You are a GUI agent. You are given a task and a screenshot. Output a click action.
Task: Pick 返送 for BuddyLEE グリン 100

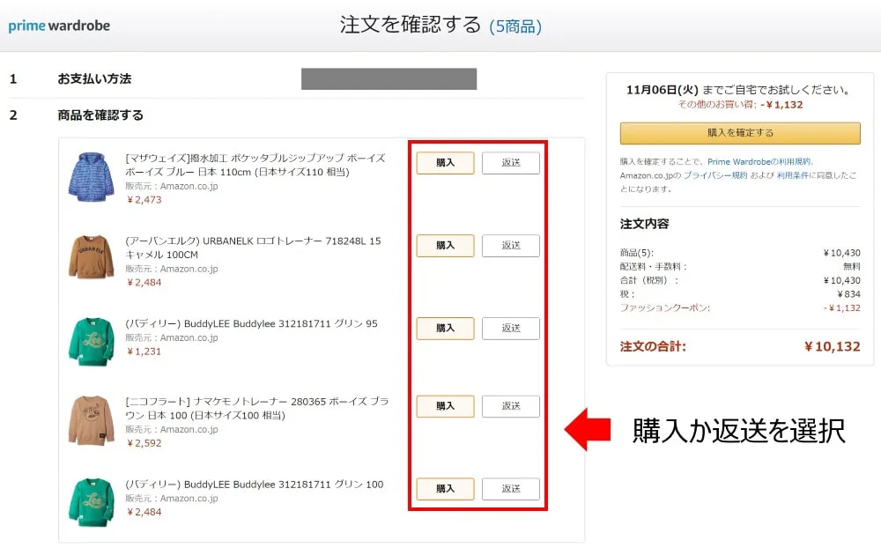pyautogui.click(x=511, y=489)
